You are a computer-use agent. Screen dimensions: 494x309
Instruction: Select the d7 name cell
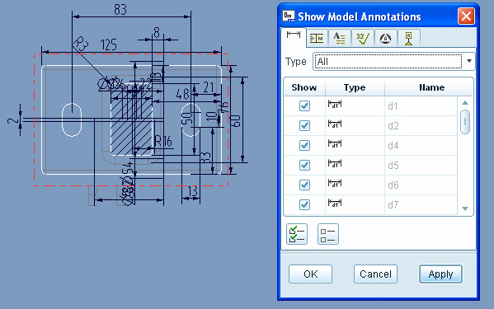[x=421, y=205]
